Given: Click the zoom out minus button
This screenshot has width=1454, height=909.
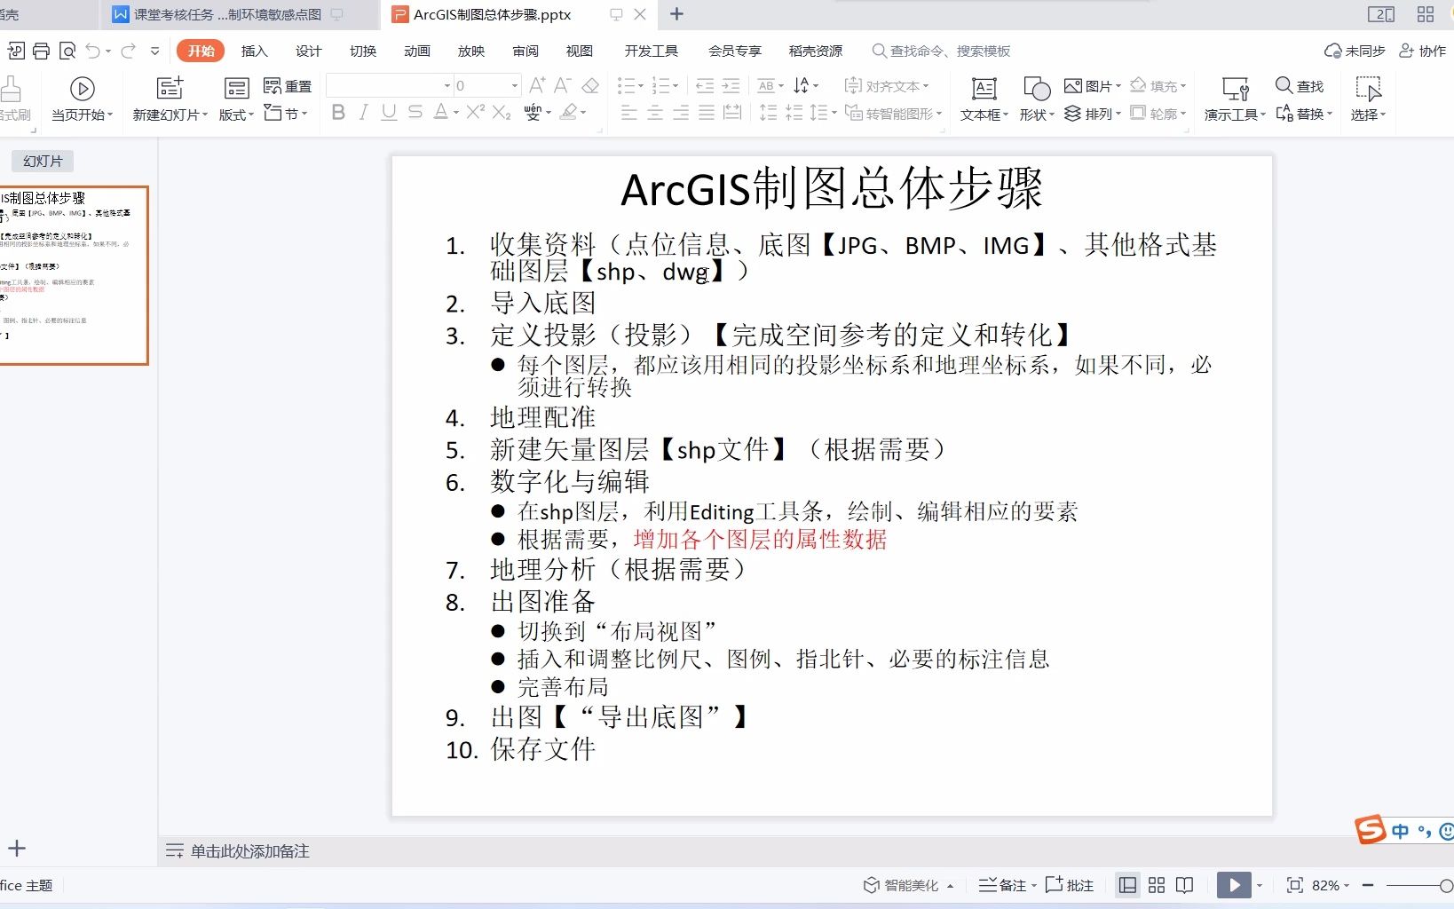Looking at the screenshot, I should (x=1368, y=885).
